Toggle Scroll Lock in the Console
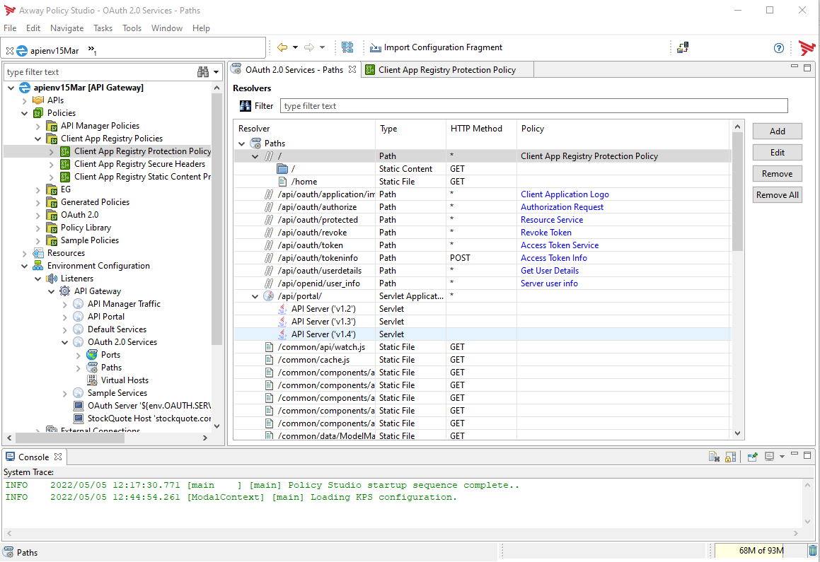The height and width of the screenshot is (562, 820). 731,457
